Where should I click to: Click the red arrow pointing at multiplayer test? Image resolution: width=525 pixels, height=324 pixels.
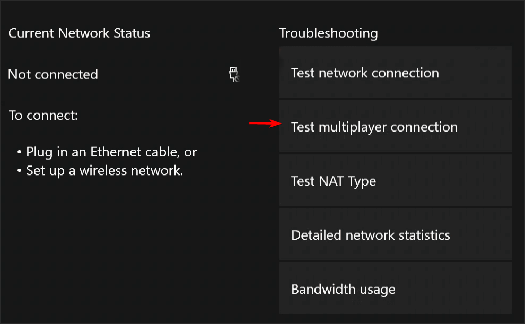(266, 123)
